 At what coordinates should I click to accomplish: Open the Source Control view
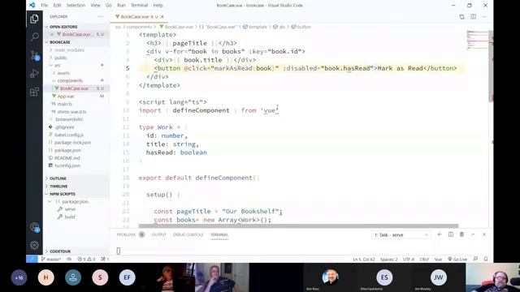[x=34, y=55]
